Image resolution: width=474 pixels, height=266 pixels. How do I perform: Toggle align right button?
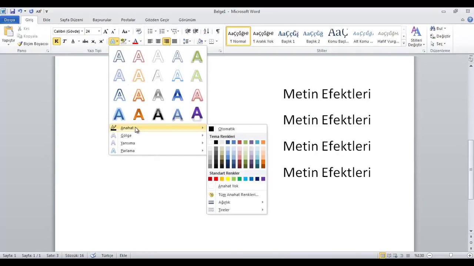point(166,41)
